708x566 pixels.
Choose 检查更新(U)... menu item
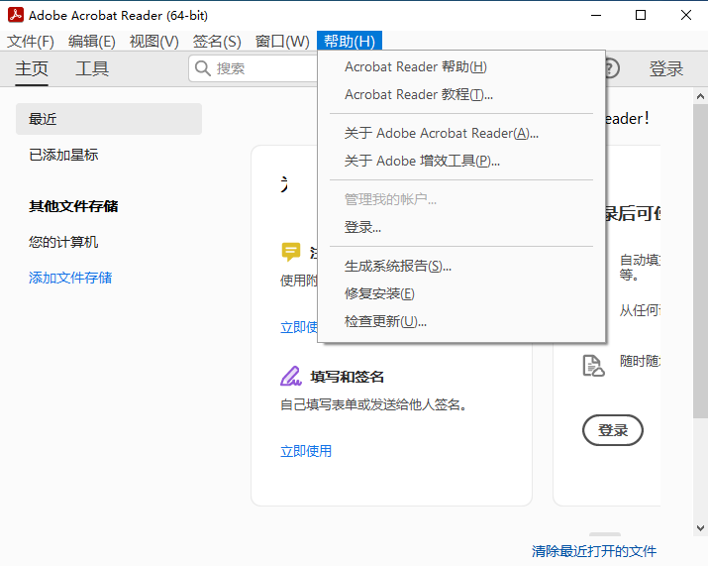[x=461, y=321]
